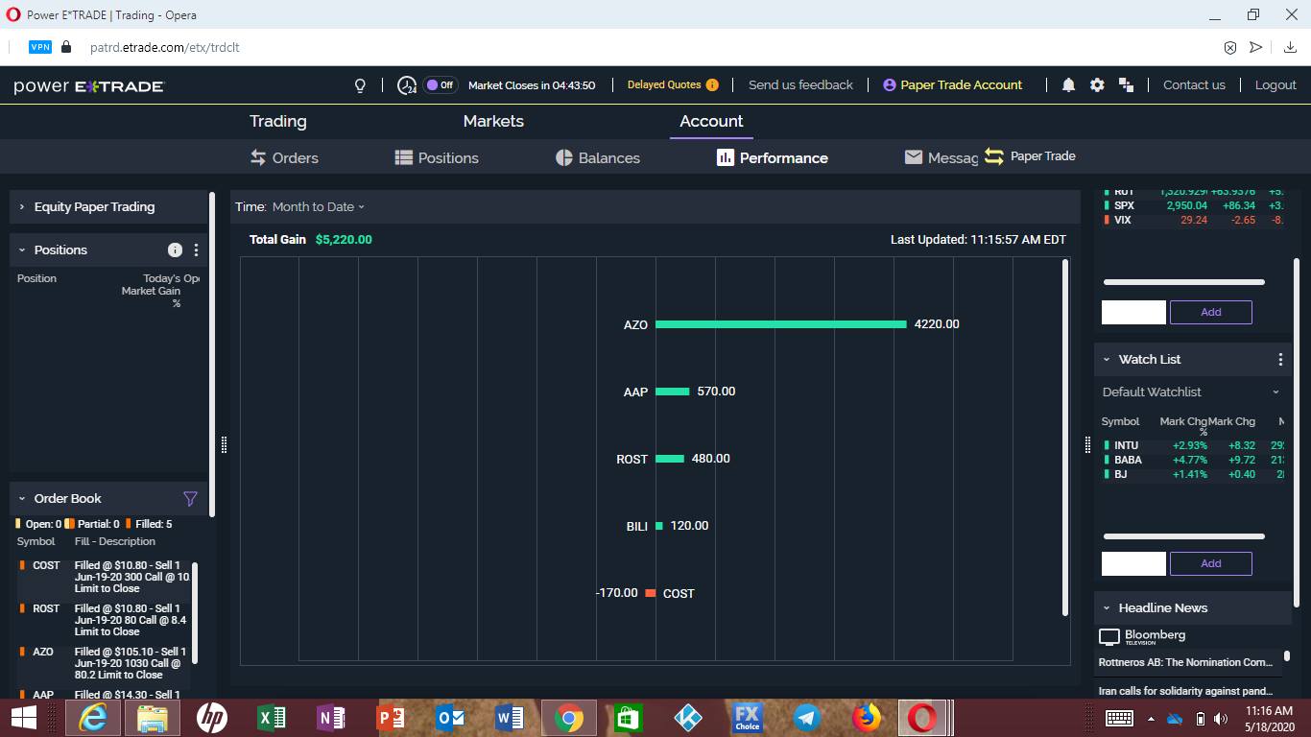Open Watch List three-dot menu
This screenshot has height=737, width=1311.
tap(1279, 359)
